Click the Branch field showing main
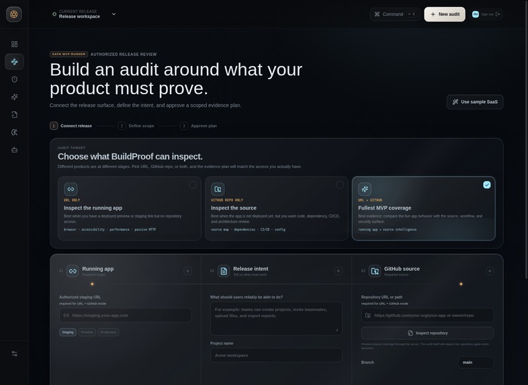This screenshot has height=385, width=528. [x=476, y=362]
